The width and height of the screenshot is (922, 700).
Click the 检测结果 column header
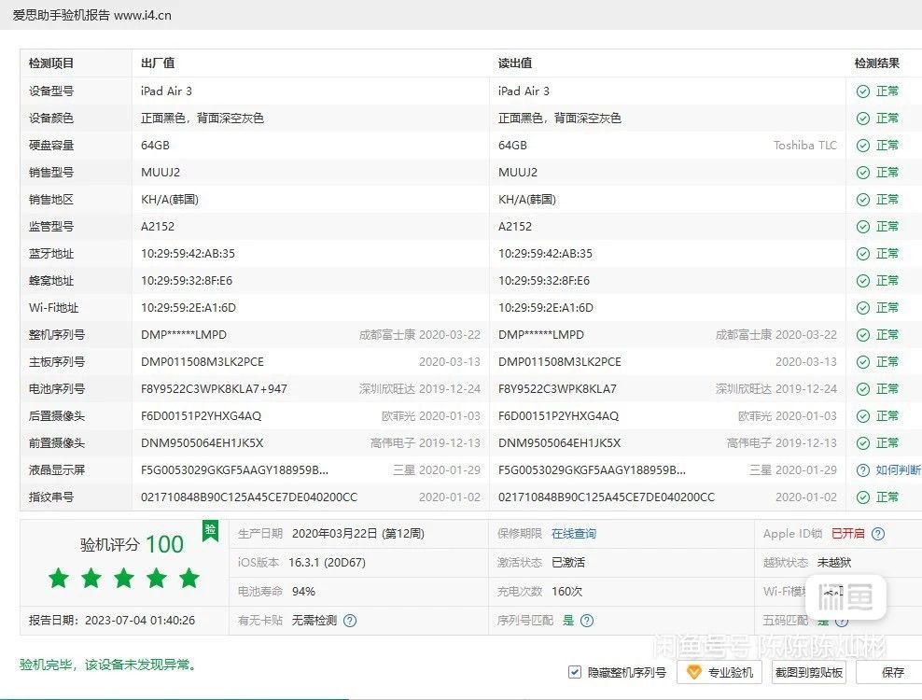[x=876, y=63]
